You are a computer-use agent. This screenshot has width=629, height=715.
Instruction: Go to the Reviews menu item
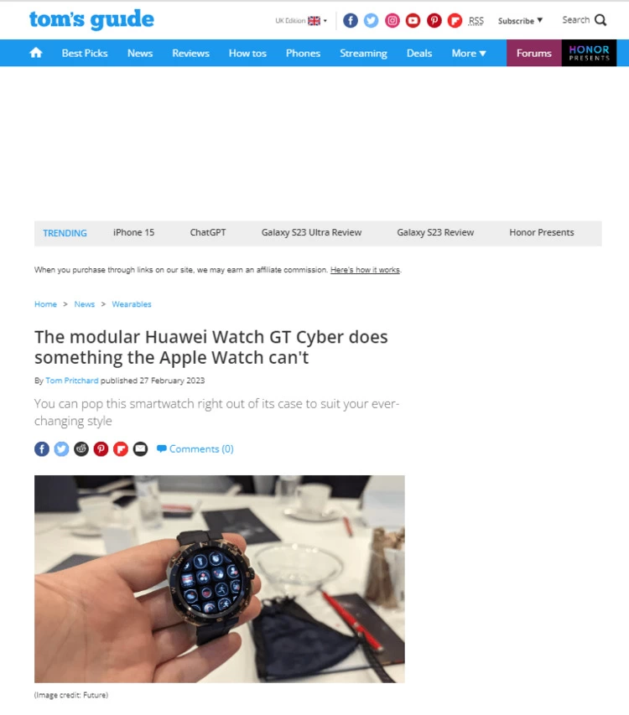190,54
